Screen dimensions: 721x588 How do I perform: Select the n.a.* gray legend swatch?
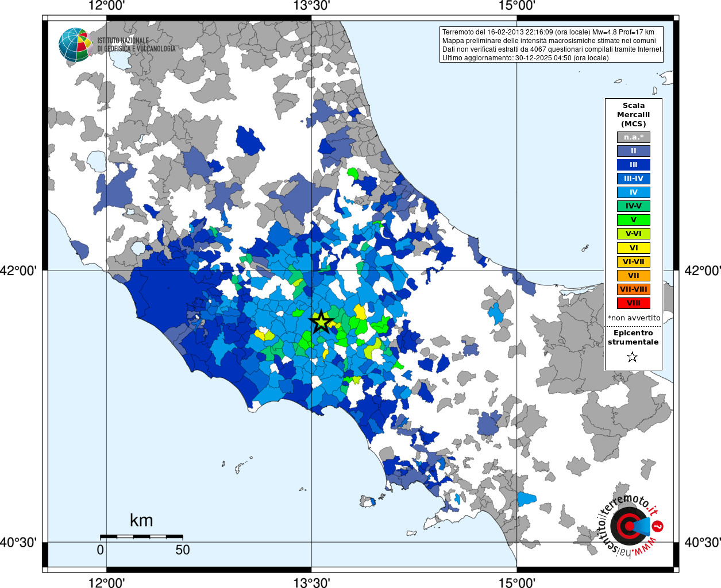[x=634, y=137]
